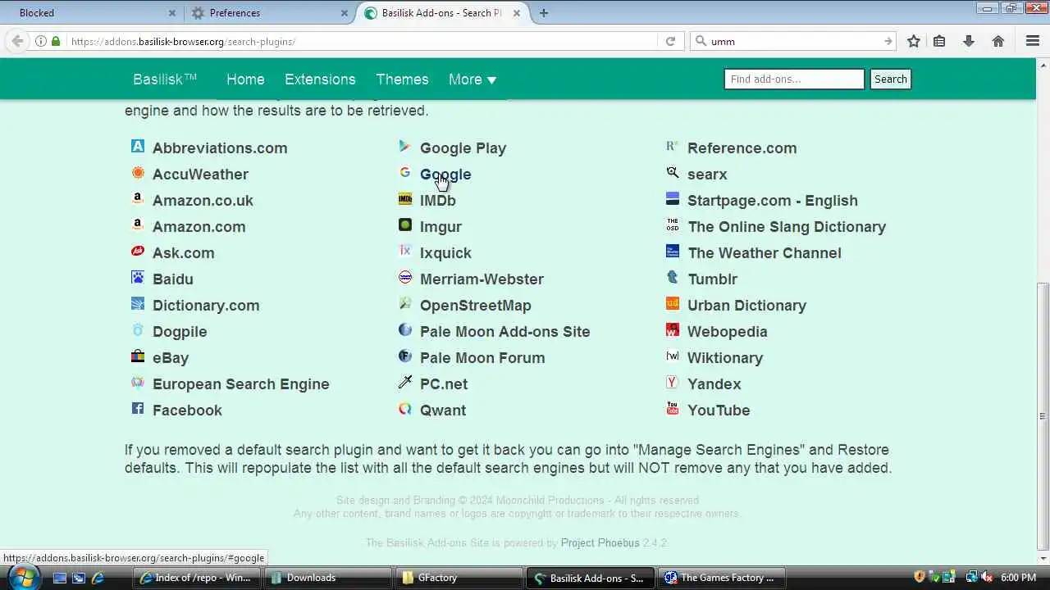The width and height of the screenshot is (1050, 590).
Task: Open The Online Slang Dictionary link
Action: tap(787, 227)
